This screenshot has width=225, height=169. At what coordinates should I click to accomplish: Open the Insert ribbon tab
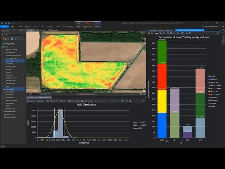(x=20, y=27)
